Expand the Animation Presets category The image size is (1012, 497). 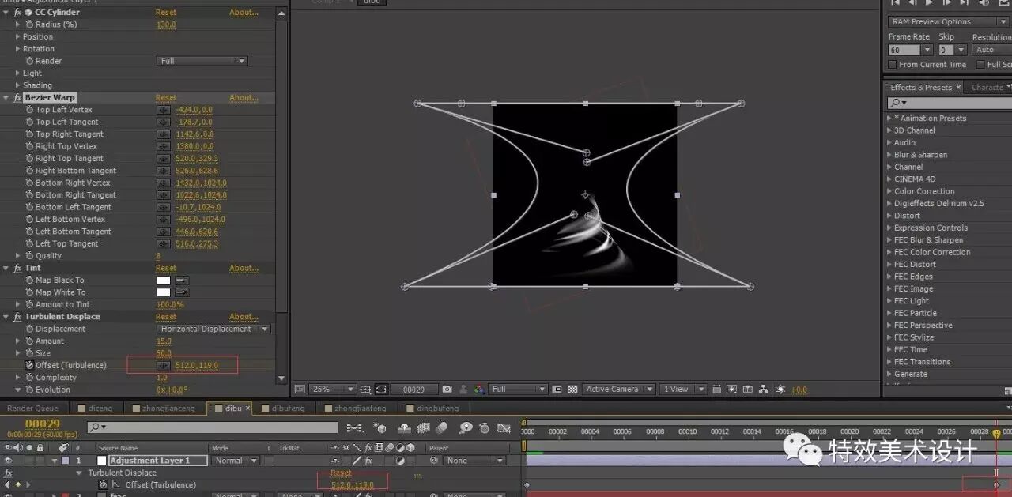[889, 119]
